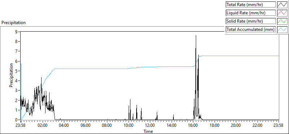Image resolution: width=289 pixels, height=134 pixels.
Task: Click the 22:00 x-axis tick label
Action: (x=258, y=125)
